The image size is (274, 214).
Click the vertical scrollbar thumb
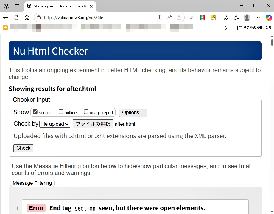point(272,43)
